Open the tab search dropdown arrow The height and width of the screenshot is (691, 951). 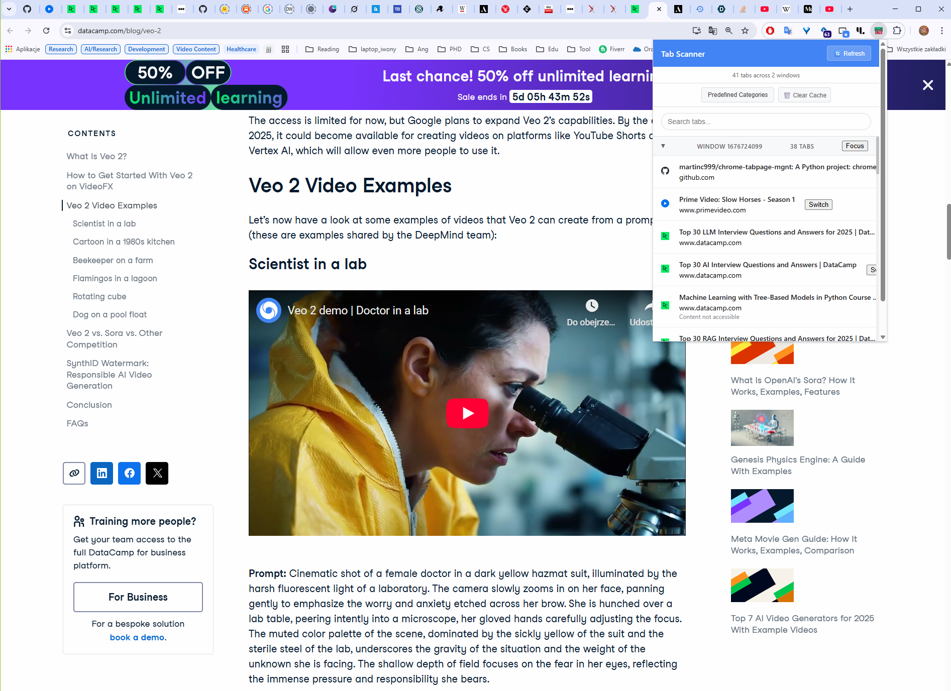click(9, 9)
